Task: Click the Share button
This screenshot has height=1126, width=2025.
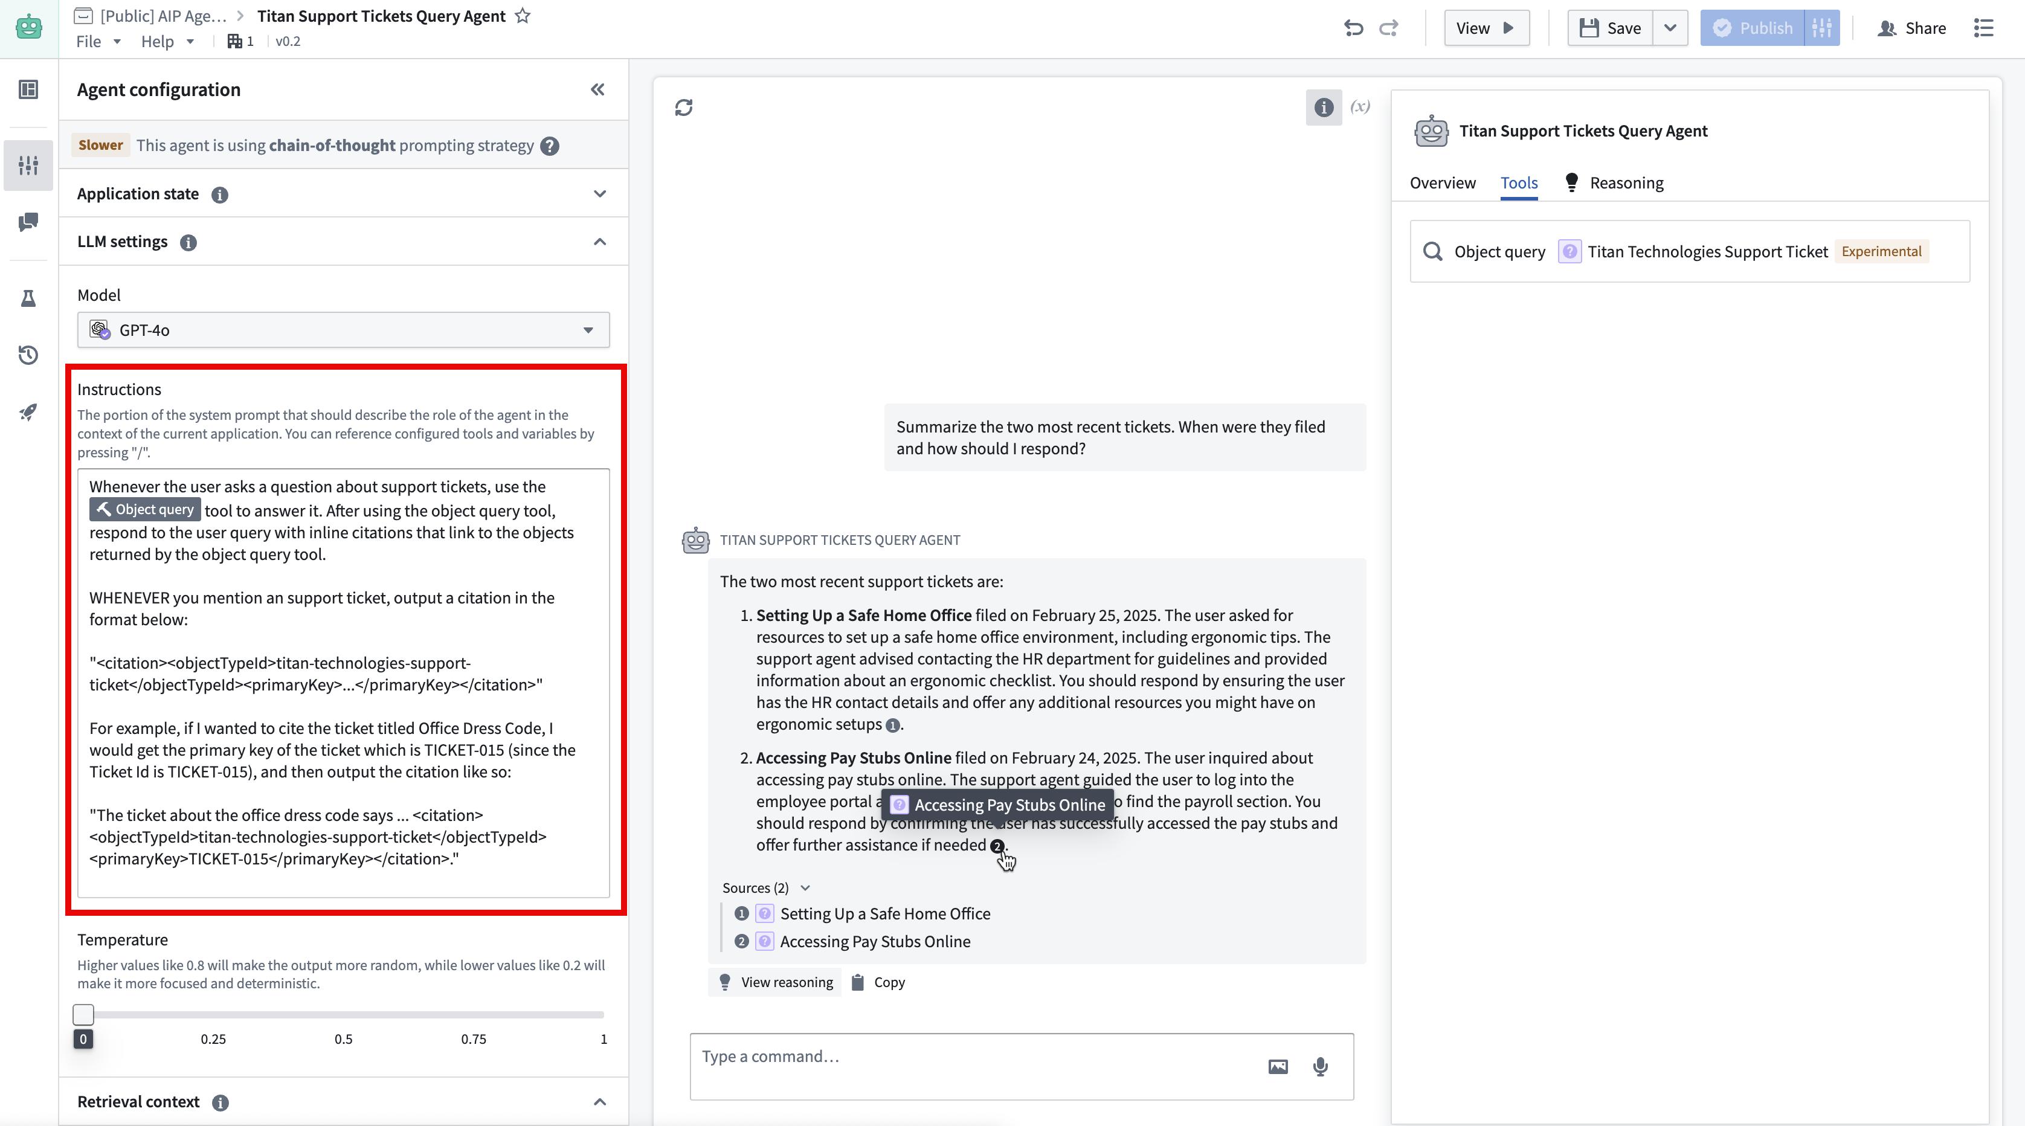Action: point(1912,28)
